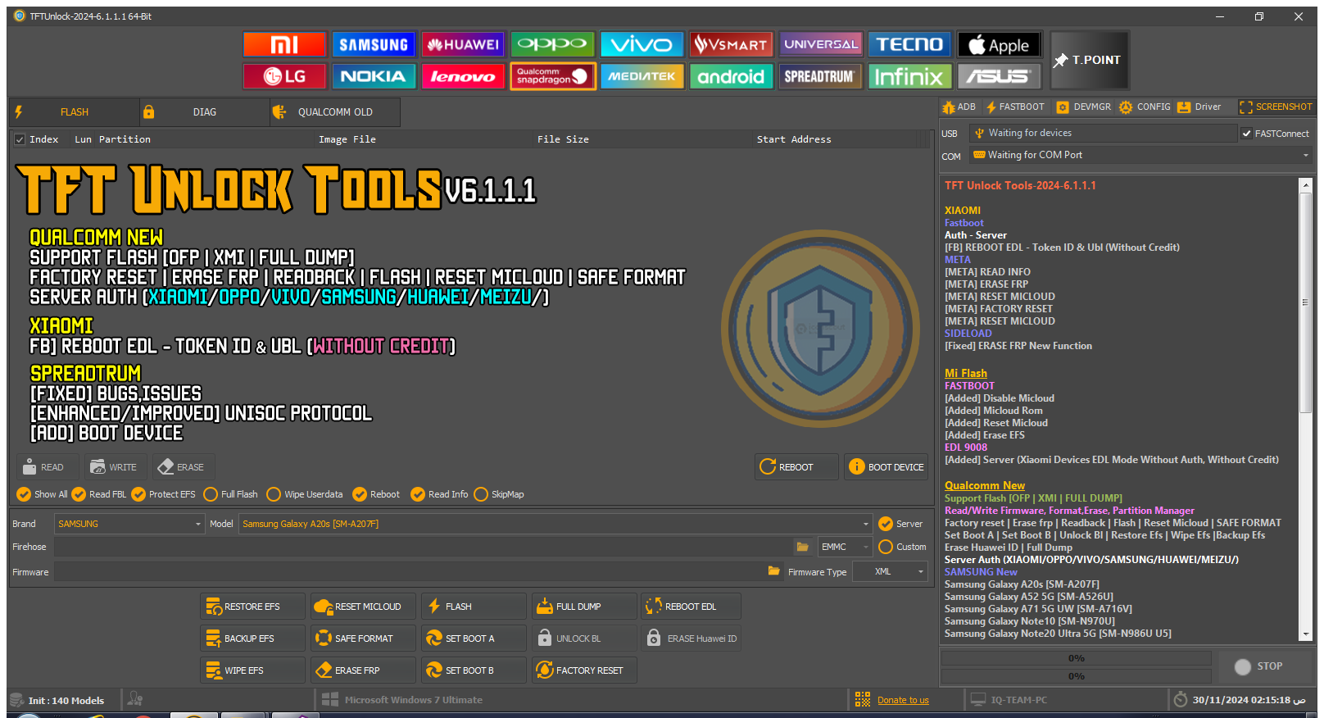Open the Apple brand section
The image size is (1324, 718).
[999, 45]
